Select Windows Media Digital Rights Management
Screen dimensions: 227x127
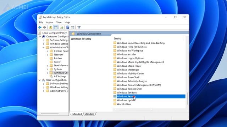140,62
